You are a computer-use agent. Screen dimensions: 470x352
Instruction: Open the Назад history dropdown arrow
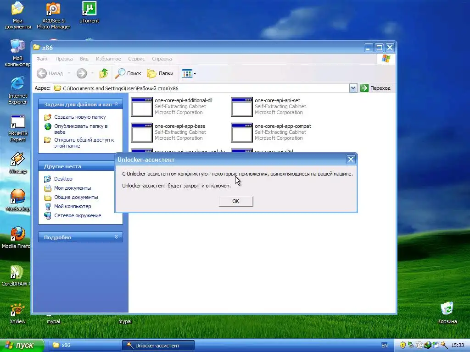point(69,73)
